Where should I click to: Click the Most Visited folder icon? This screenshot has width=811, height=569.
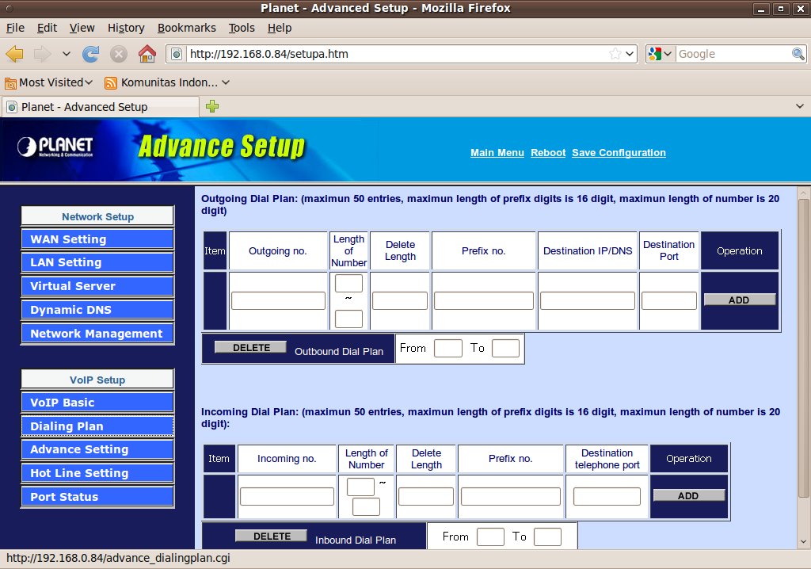point(10,83)
